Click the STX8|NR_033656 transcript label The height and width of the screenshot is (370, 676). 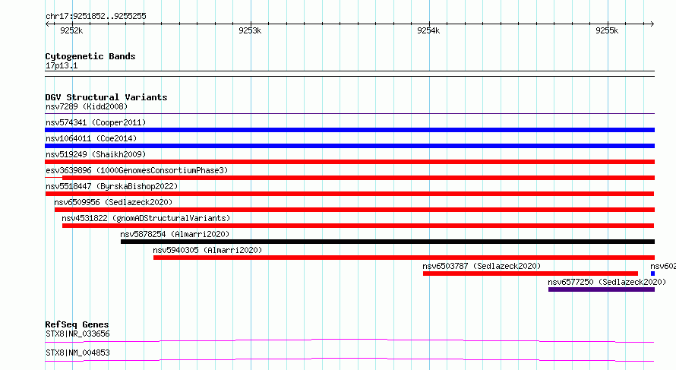point(77,334)
